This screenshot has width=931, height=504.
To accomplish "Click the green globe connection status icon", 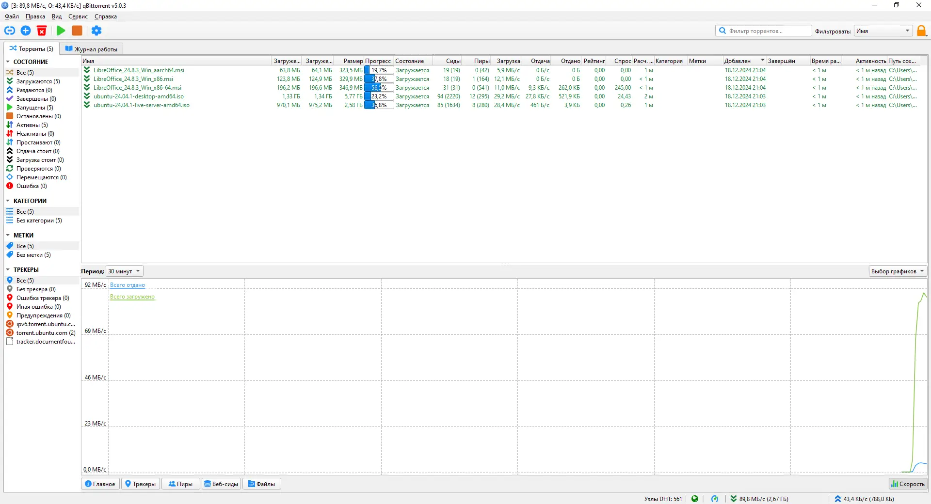I will tap(695, 499).
